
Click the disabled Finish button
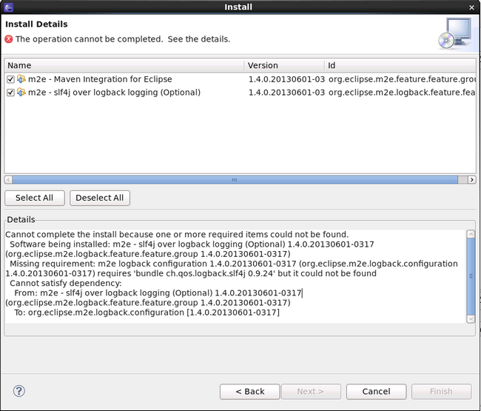(441, 391)
